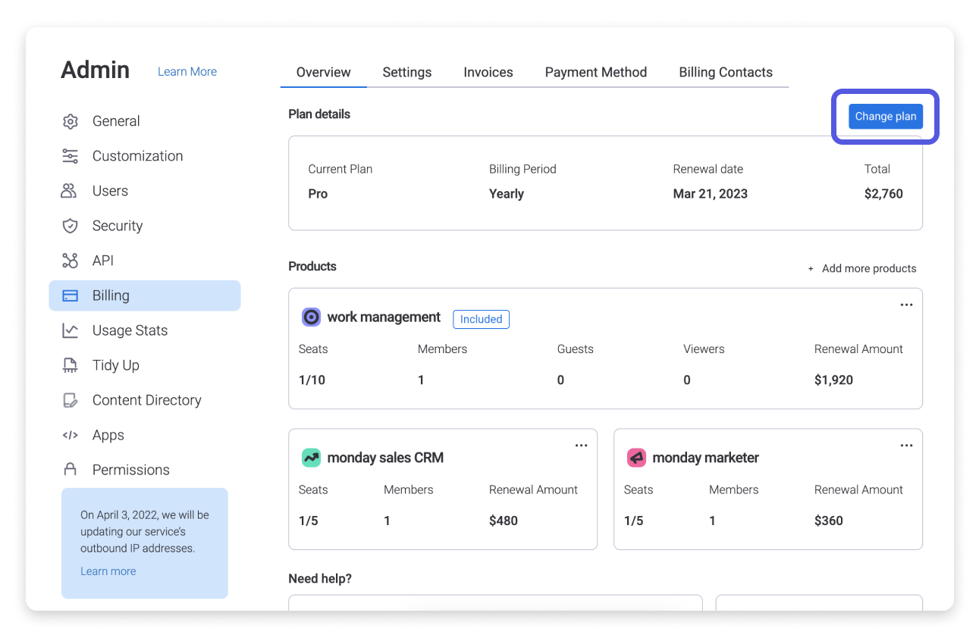Screen dimensions: 979x638
Task: Click work management seats 1/10
Action: click(x=312, y=380)
